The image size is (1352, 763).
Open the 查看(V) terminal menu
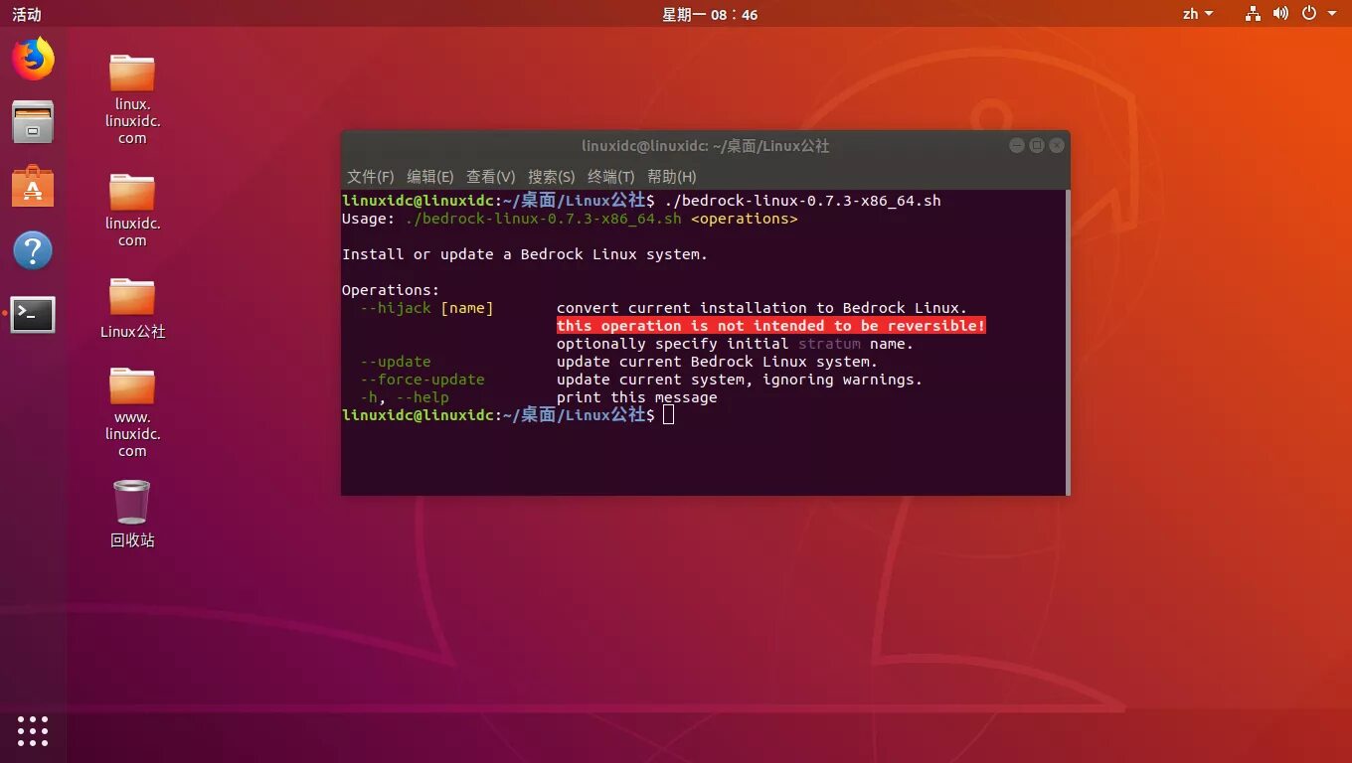click(491, 176)
